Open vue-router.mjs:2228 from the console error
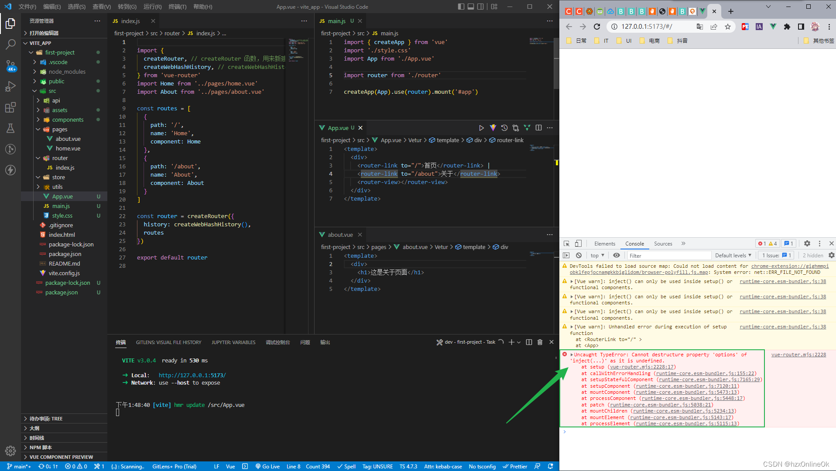This screenshot has height=471, width=836. click(798, 355)
